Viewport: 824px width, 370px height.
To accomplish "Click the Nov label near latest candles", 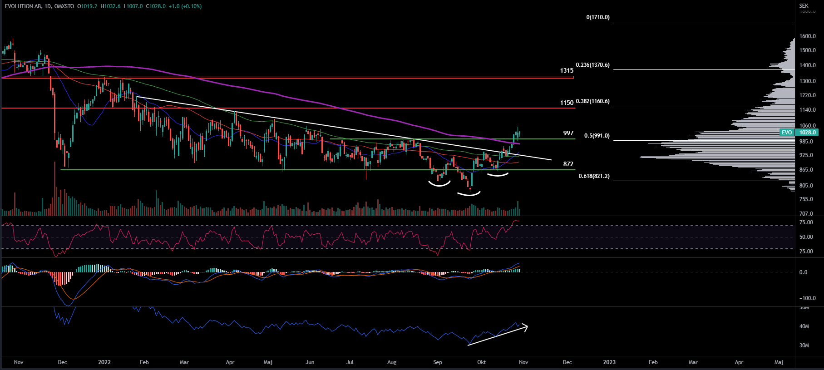I will [x=523, y=362].
